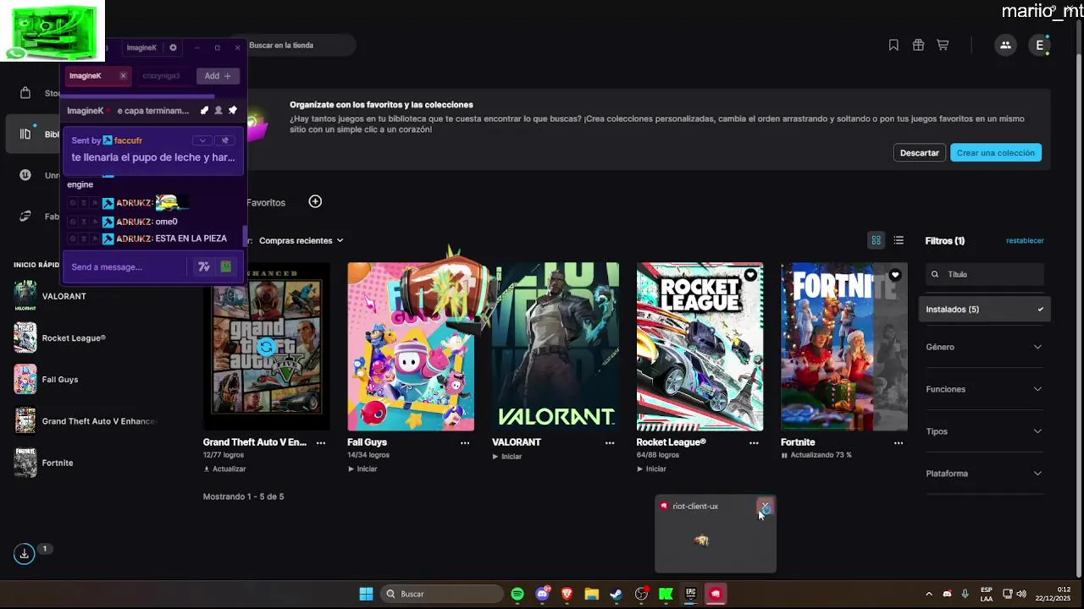Click the restablecer filters link
The width and height of the screenshot is (1084, 609).
pos(1025,240)
